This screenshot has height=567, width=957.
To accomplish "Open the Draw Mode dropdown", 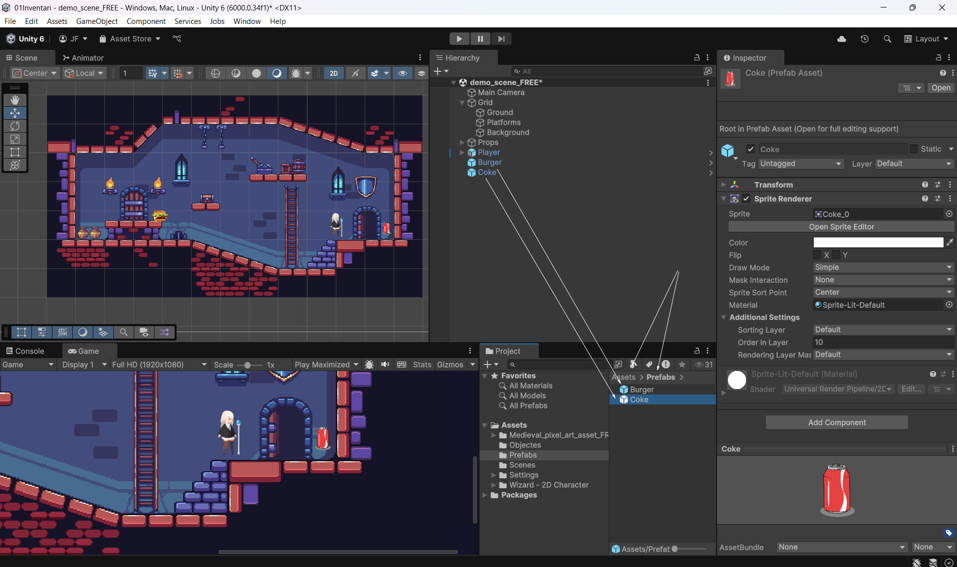I will pos(883,267).
